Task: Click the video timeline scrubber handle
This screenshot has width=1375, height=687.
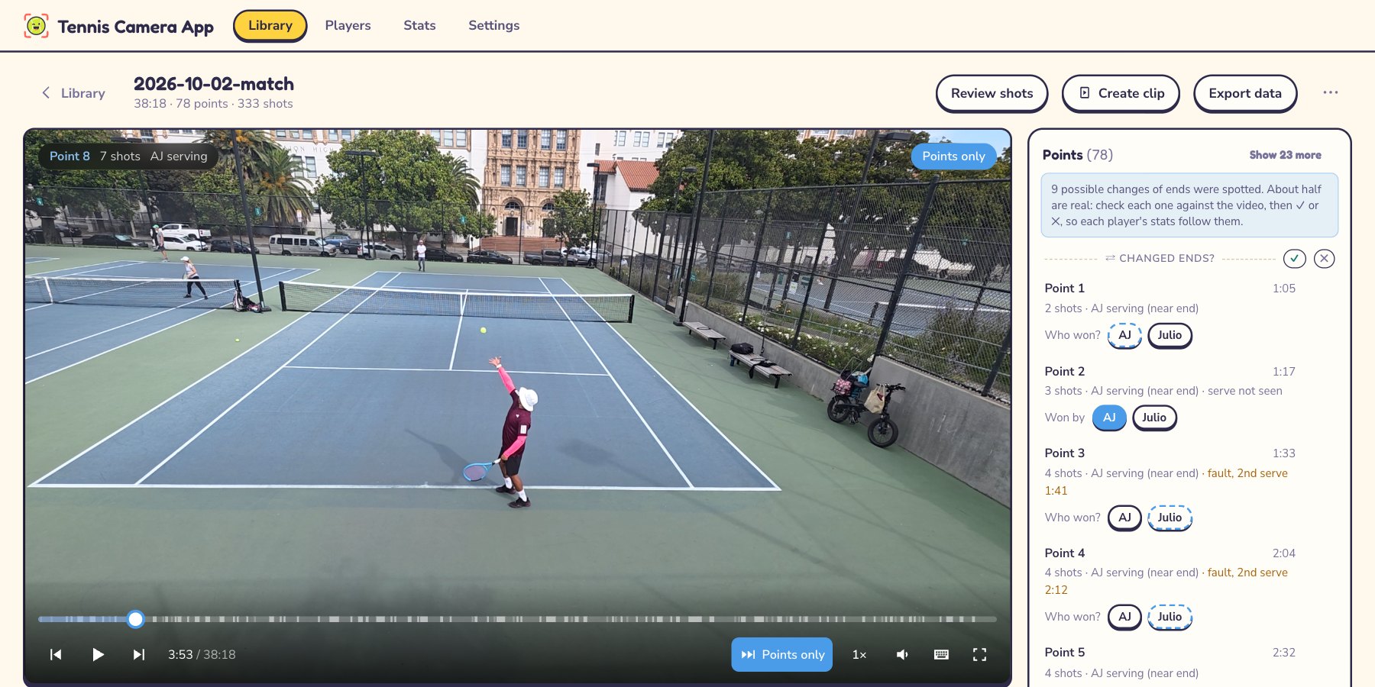Action: pos(135,619)
